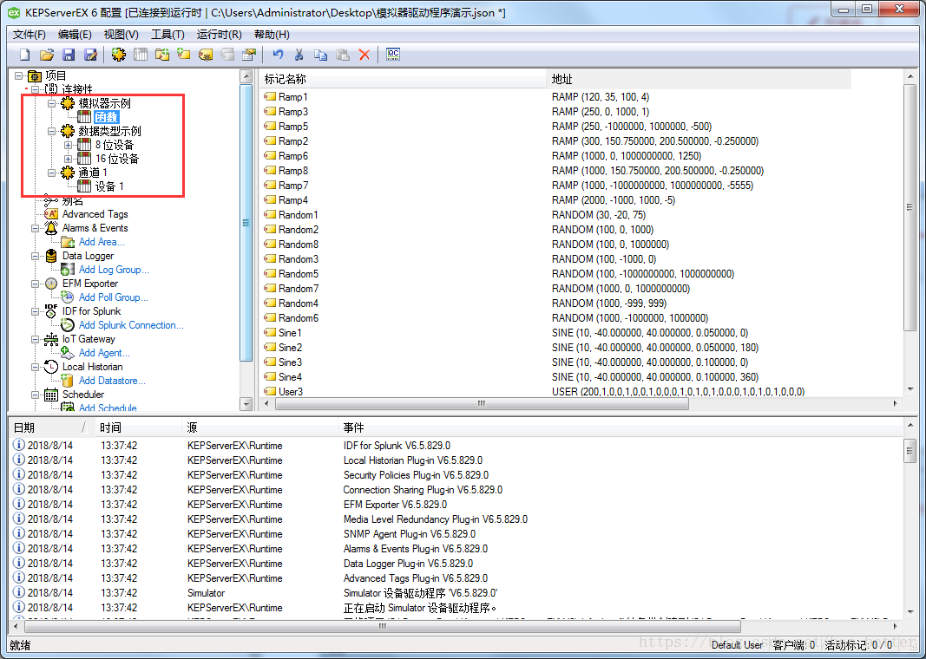The height and width of the screenshot is (659, 926).
Task: Click the Save project floppy icon
Action: (69, 55)
